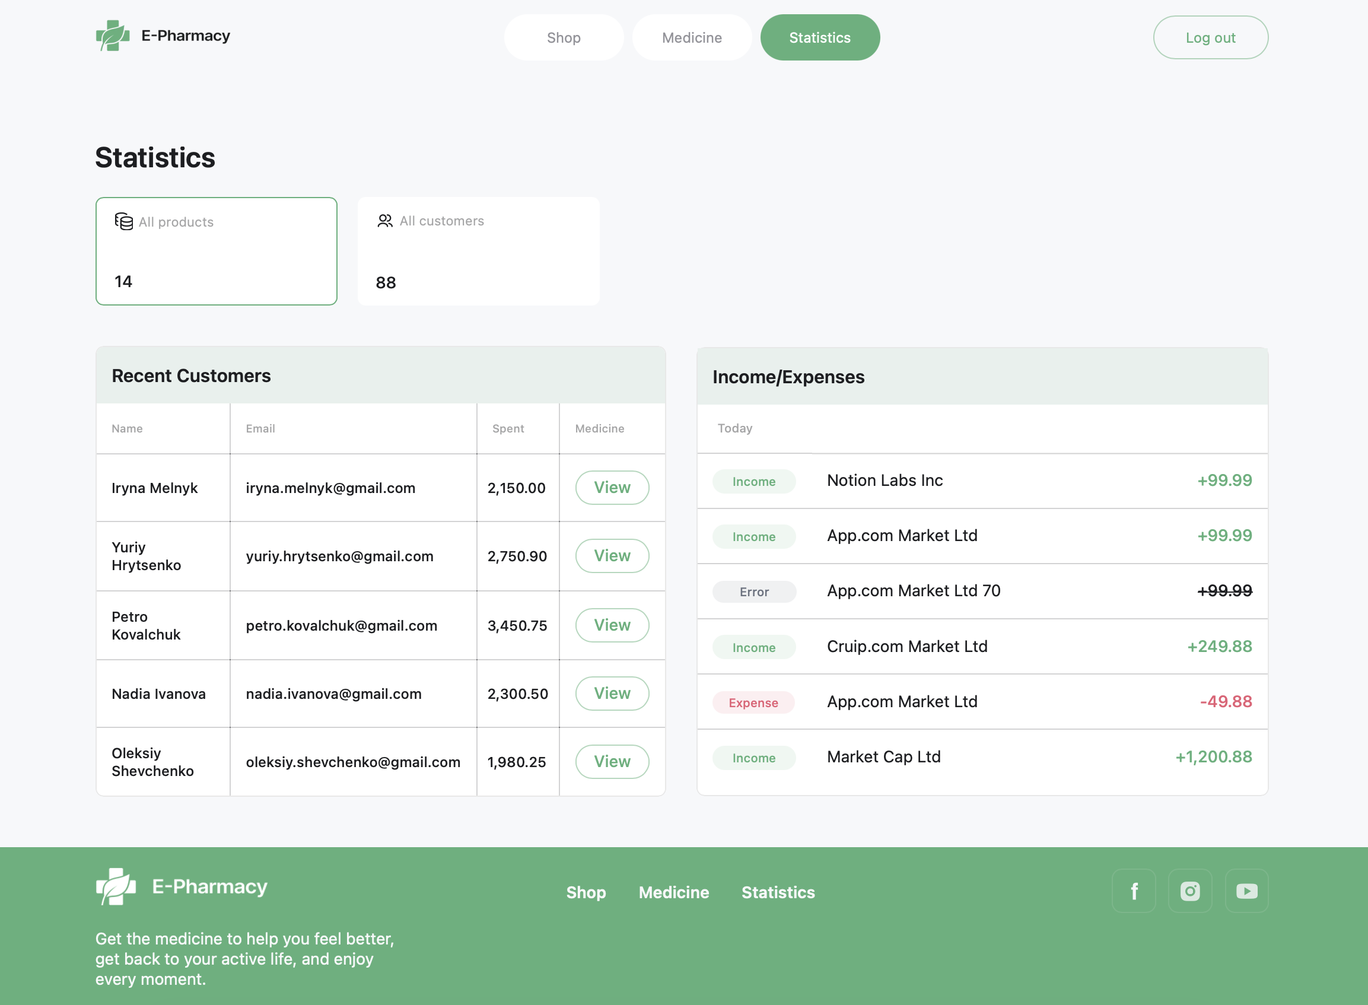The width and height of the screenshot is (1368, 1005).
Task: View medicine for Iryna Melnyk
Action: click(x=612, y=488)
